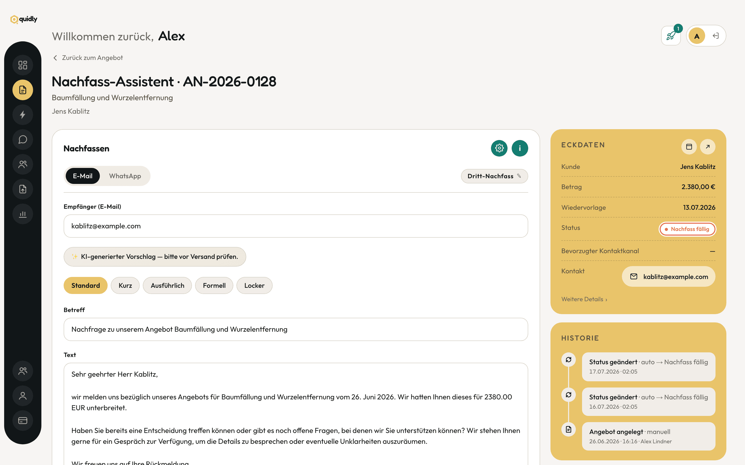Image resolution: width=745 pixels, height=465 pixels.
Task: Click the avatar circle labeled A
Action: point(697,36)
